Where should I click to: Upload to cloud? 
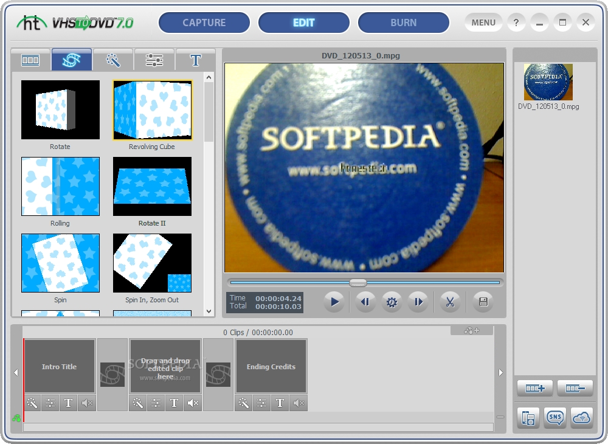pyautogui.click(x=582, y=418)
